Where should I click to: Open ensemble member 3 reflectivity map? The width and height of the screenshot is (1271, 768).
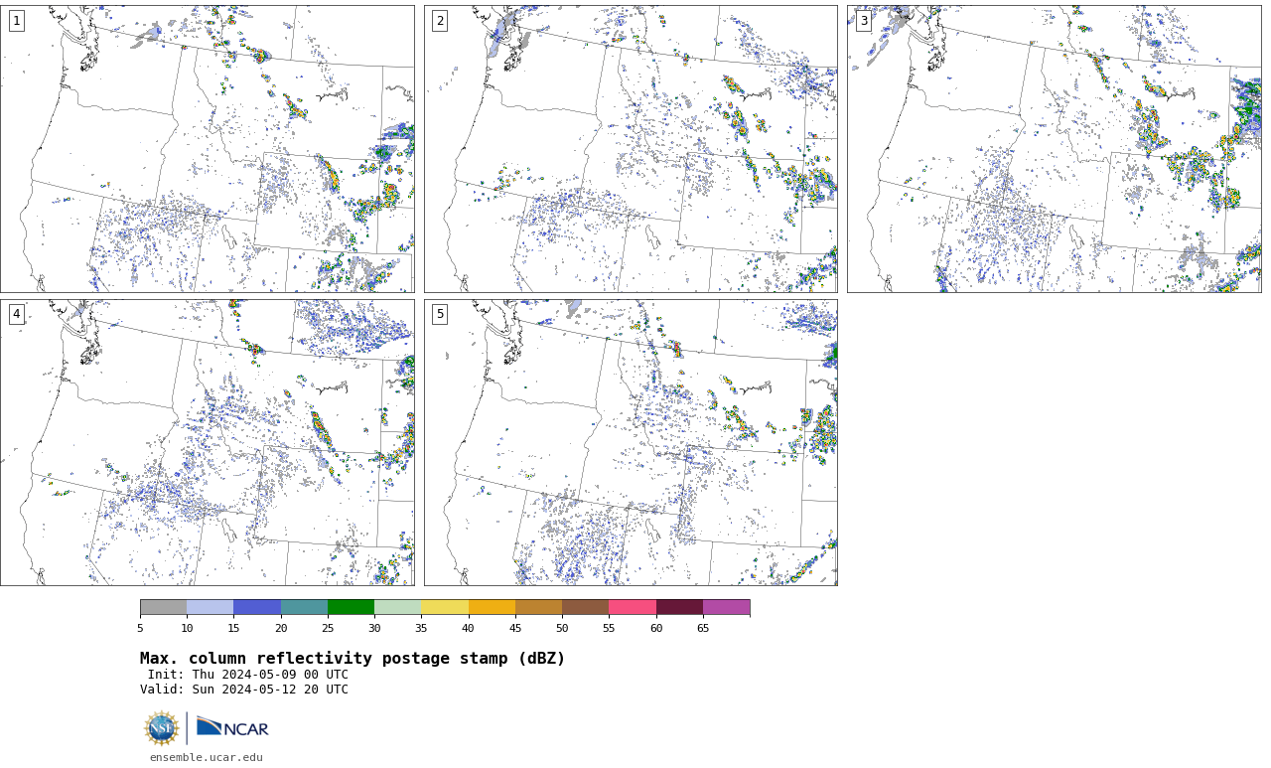click(x=1055, y=149)
